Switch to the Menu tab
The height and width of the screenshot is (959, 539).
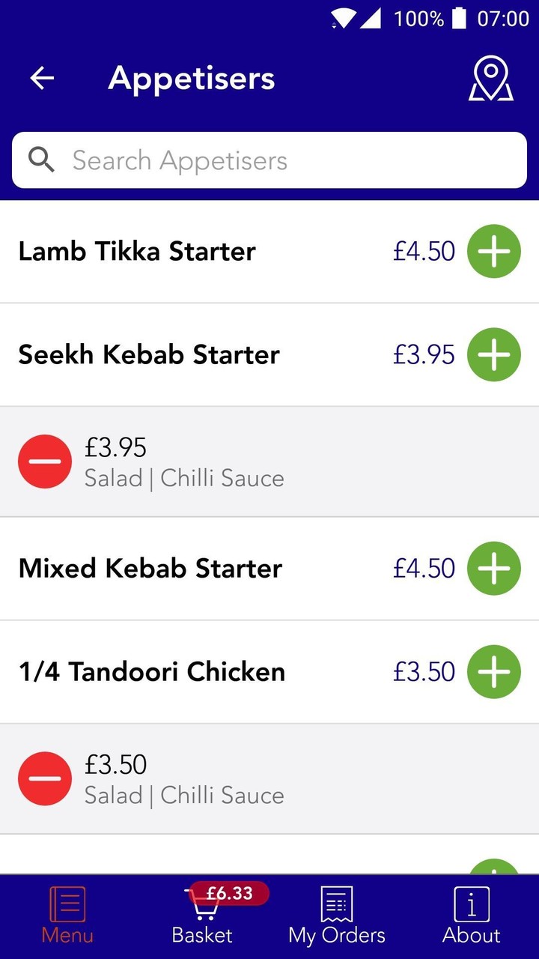click(67, 916)
